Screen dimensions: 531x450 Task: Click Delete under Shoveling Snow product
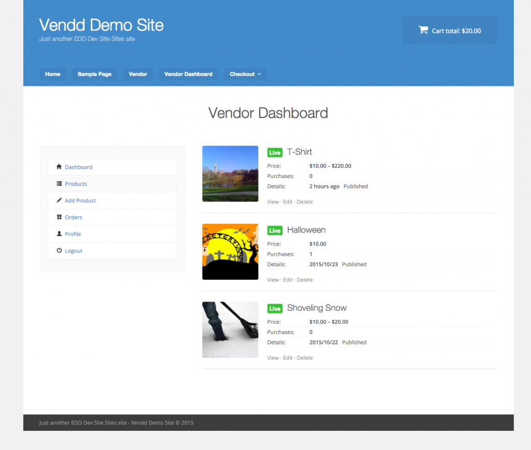[x=304, y=358]
